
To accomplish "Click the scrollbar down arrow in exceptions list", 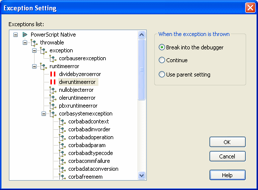I will coord(142,176).
